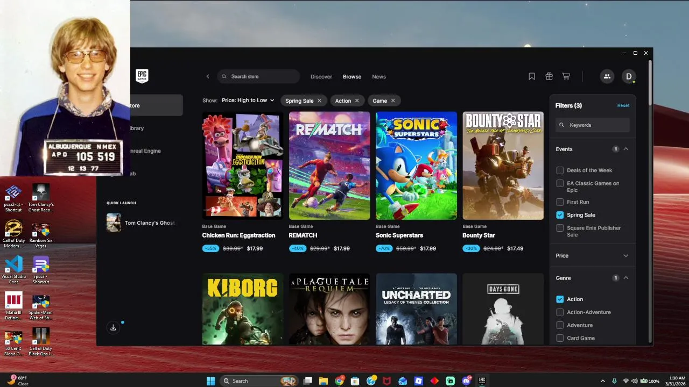Open Call of Duty Modern desktop icon
Viewport: 689px width, 387px height.
(x=13, y=234)
